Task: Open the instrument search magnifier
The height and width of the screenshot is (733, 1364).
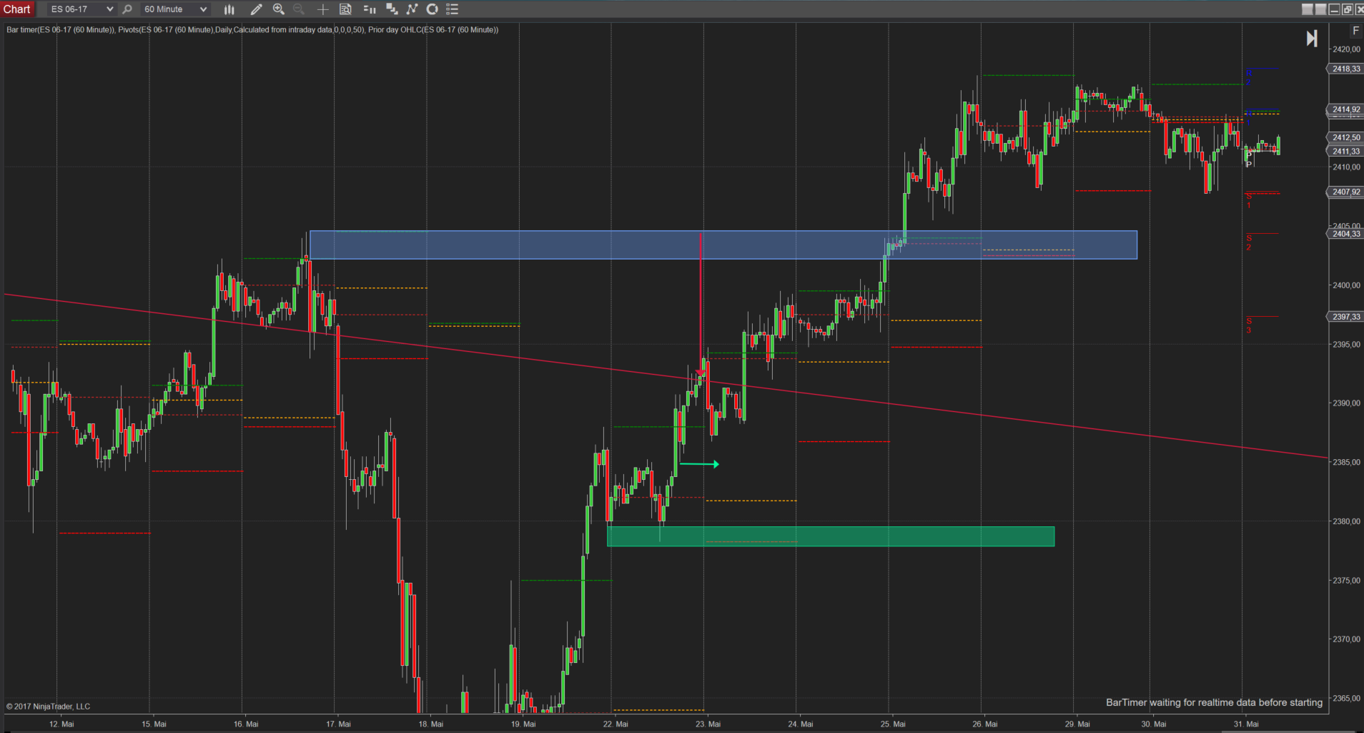Action: (x=127, y=9)
